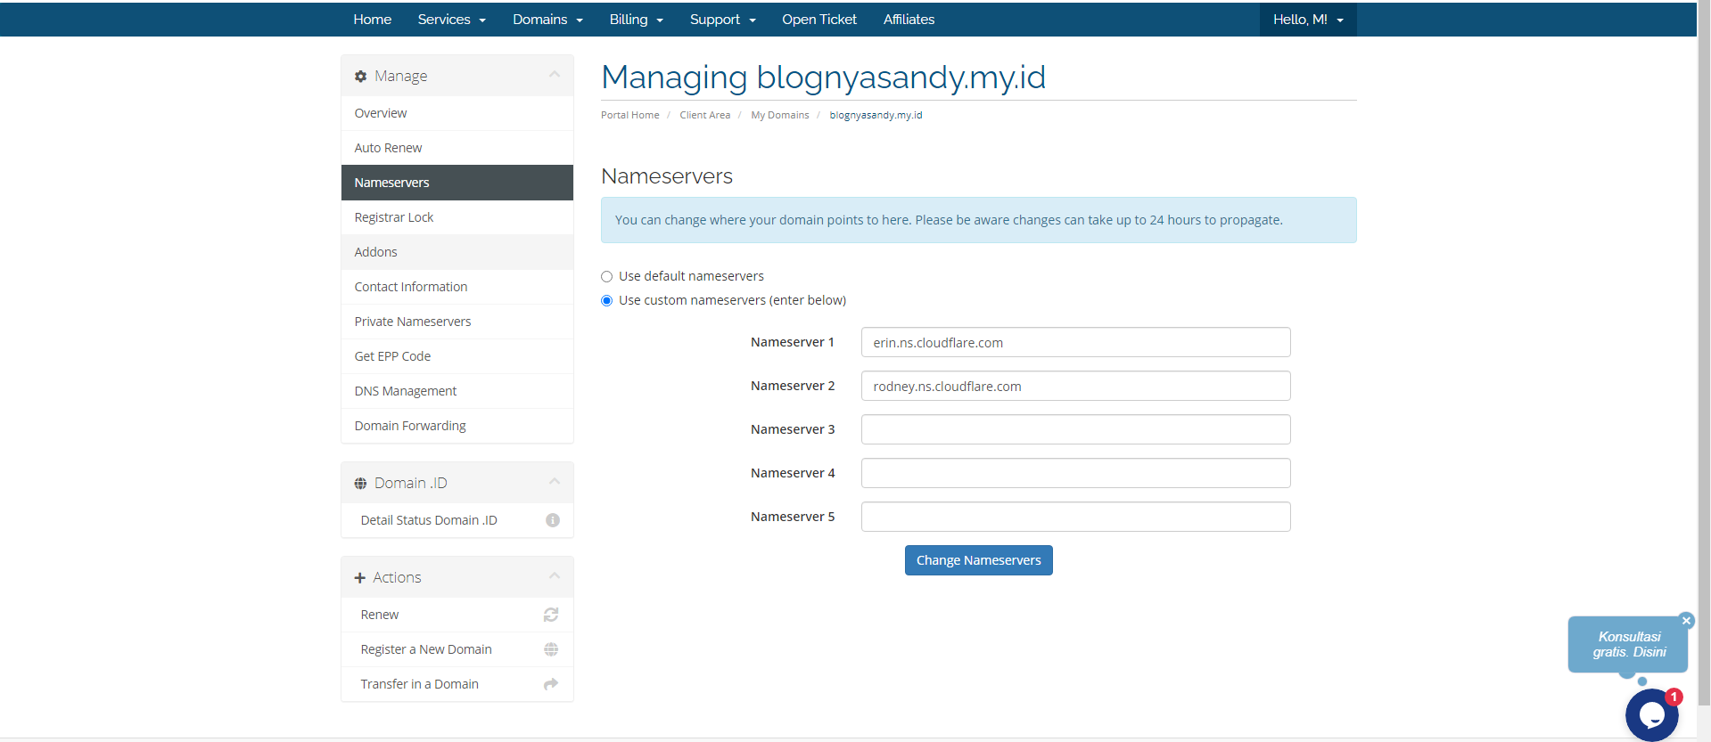Click Portal Home breadcrumb link
This screenshot has height=742, width=1711.
click(630, 115)
